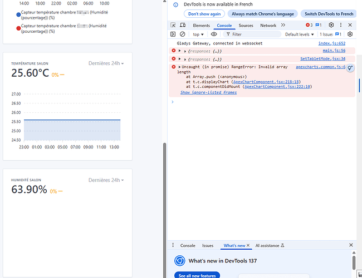362x278 pixels.
Task: Expand the Uncaught RangeError stack trace
Action: coord(179,67)
